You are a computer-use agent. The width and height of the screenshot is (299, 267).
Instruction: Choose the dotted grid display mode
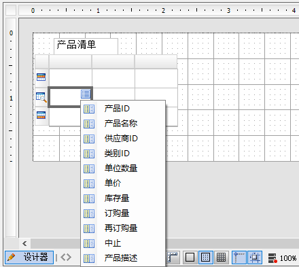tap(206, 257)
